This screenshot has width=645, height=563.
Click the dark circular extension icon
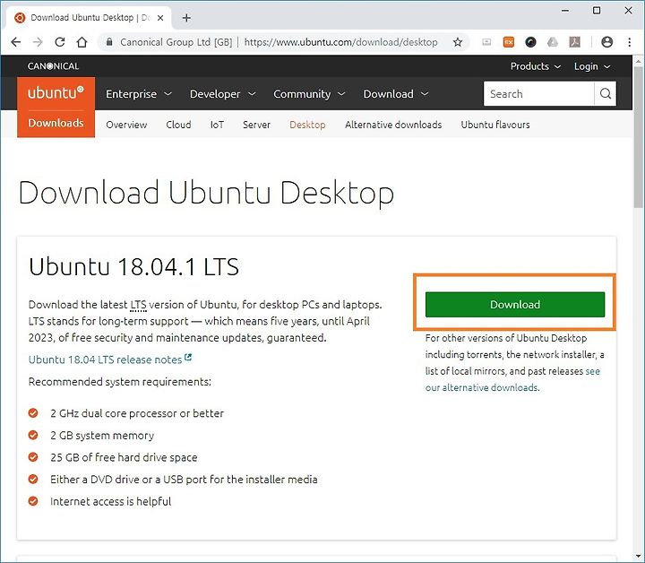point(530,42)
